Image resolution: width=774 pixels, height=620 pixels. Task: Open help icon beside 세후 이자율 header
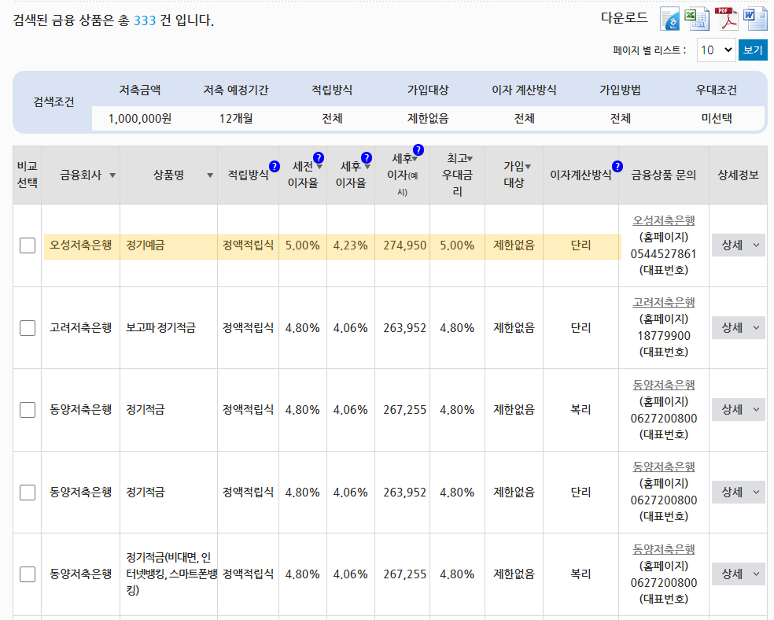tap(366, 158)
